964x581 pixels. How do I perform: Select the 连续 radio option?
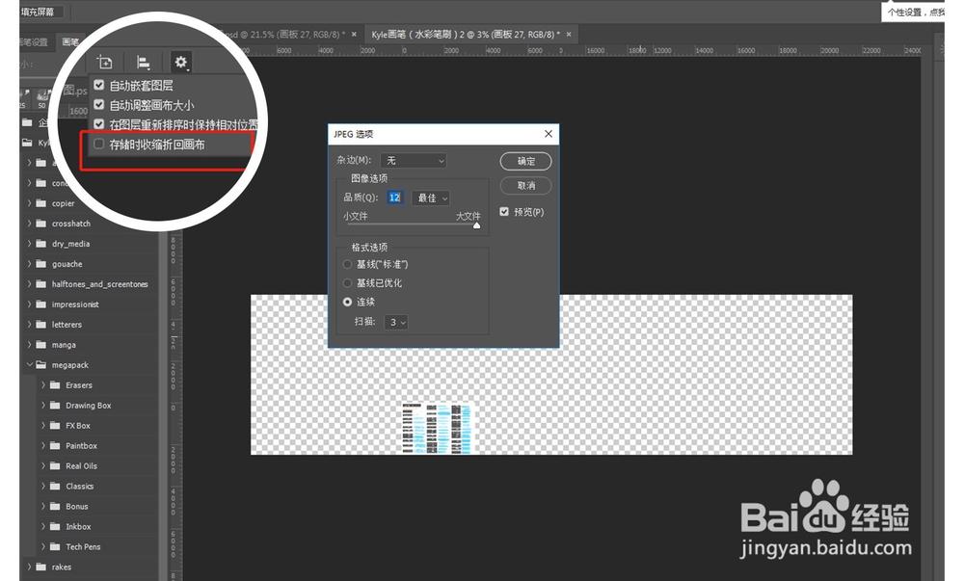pyautogui.click(x=347, y=303)
